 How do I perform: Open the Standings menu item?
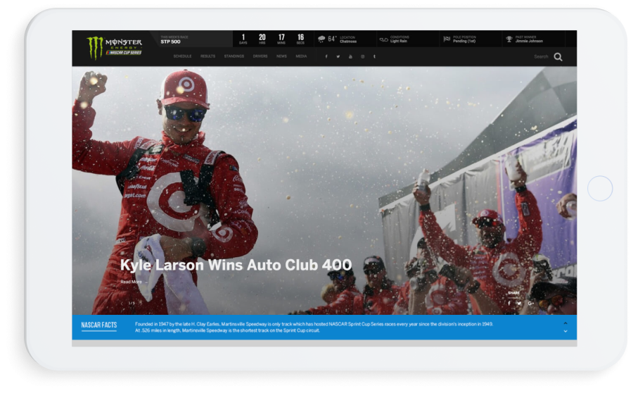234,56
